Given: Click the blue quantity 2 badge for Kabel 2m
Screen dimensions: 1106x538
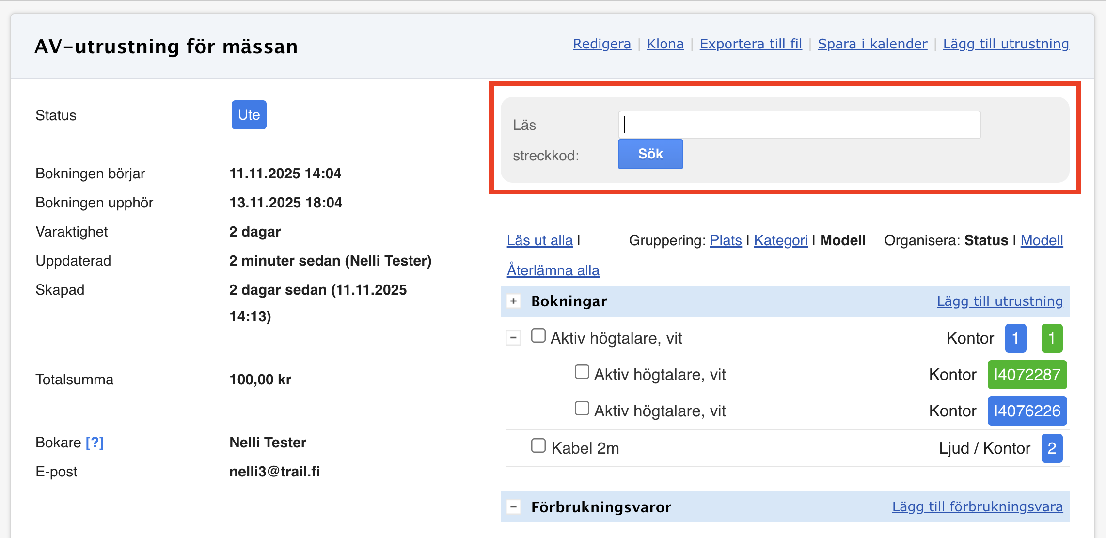Looking at the screenshot, I should coord(1051,448).
